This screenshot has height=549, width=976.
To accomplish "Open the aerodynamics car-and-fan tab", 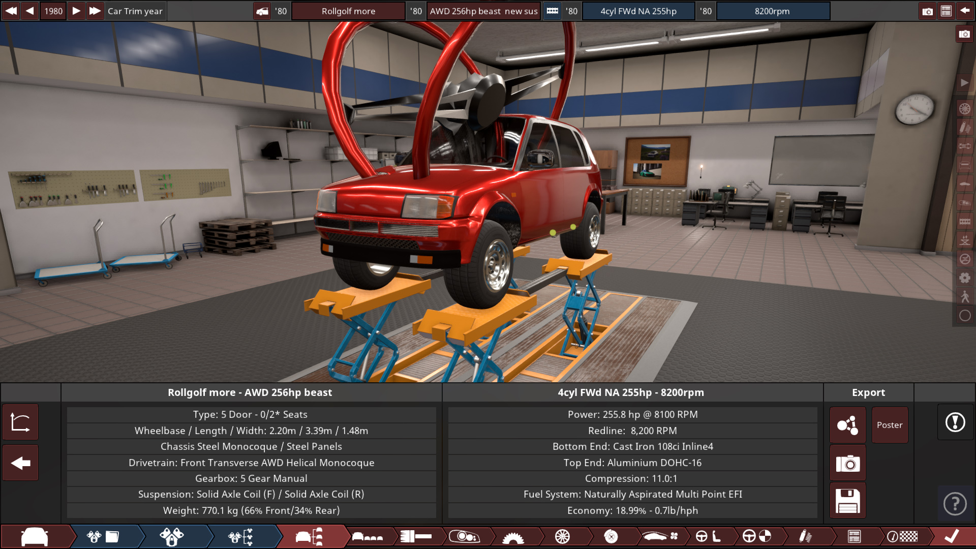I will [660, 536].
